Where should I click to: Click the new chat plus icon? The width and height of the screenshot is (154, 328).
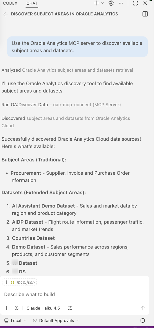coord(96,3)
